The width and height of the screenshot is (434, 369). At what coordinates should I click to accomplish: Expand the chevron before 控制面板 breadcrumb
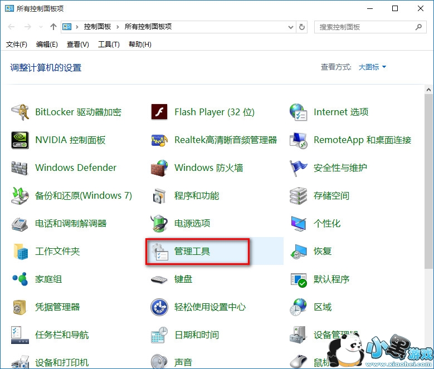(77, 27)
